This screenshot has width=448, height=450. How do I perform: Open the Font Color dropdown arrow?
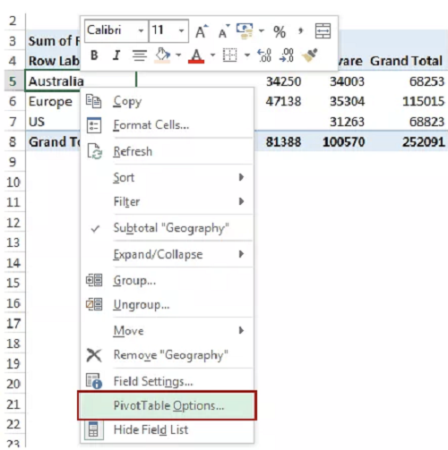pyautogui.click(x=212, y=55)
